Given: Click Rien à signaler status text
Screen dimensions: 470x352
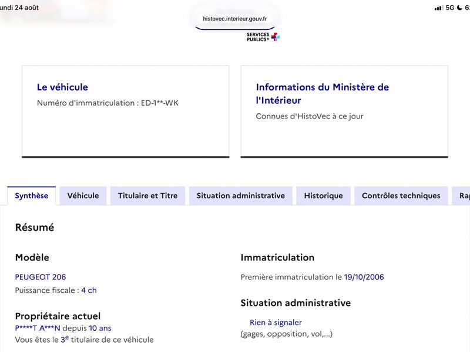Looking at the screenshot, I should point(276,322).
